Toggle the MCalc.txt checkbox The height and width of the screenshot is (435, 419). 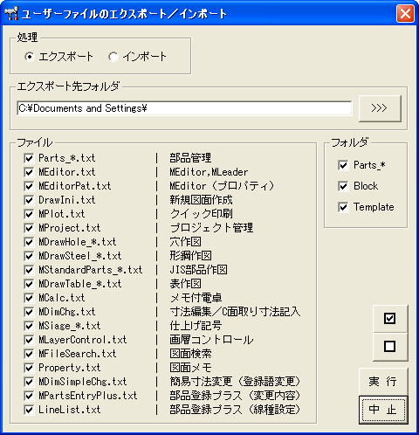(x=29, y=298)
